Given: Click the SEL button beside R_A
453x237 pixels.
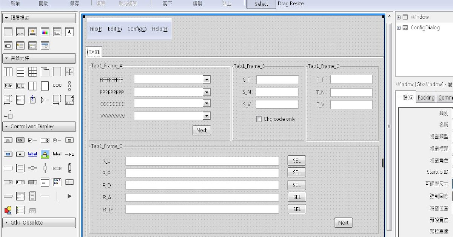Looking at the screenshot, I should [297, 197].
